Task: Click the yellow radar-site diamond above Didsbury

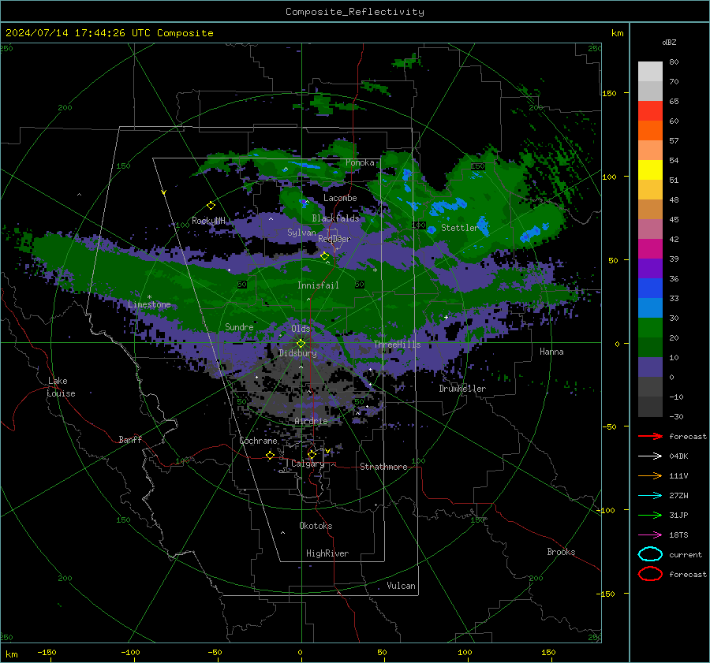Action: pos(301,343)
